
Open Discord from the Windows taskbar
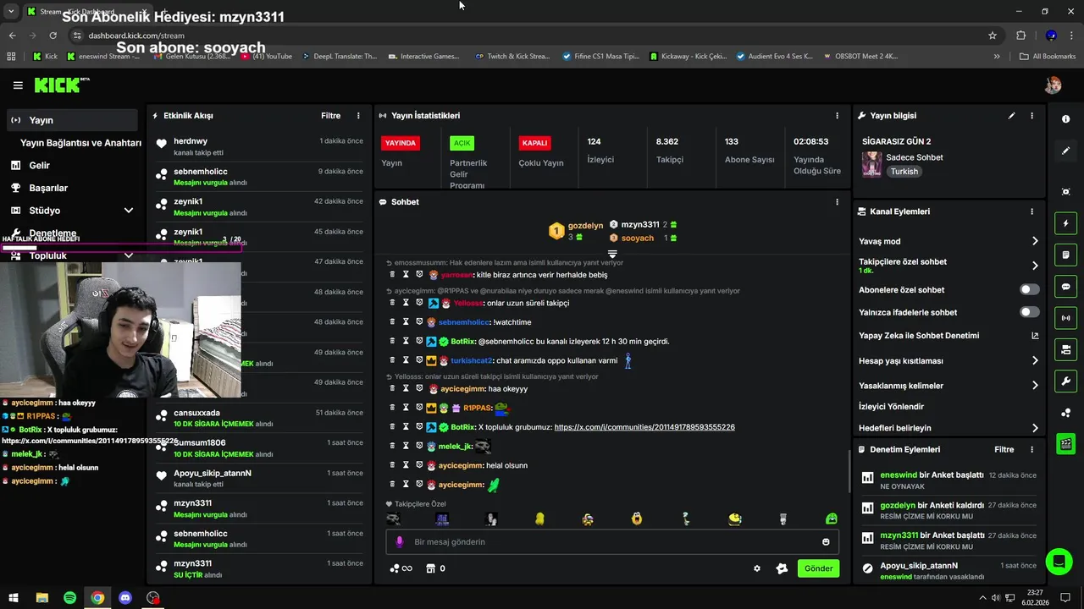click(125, 598)
